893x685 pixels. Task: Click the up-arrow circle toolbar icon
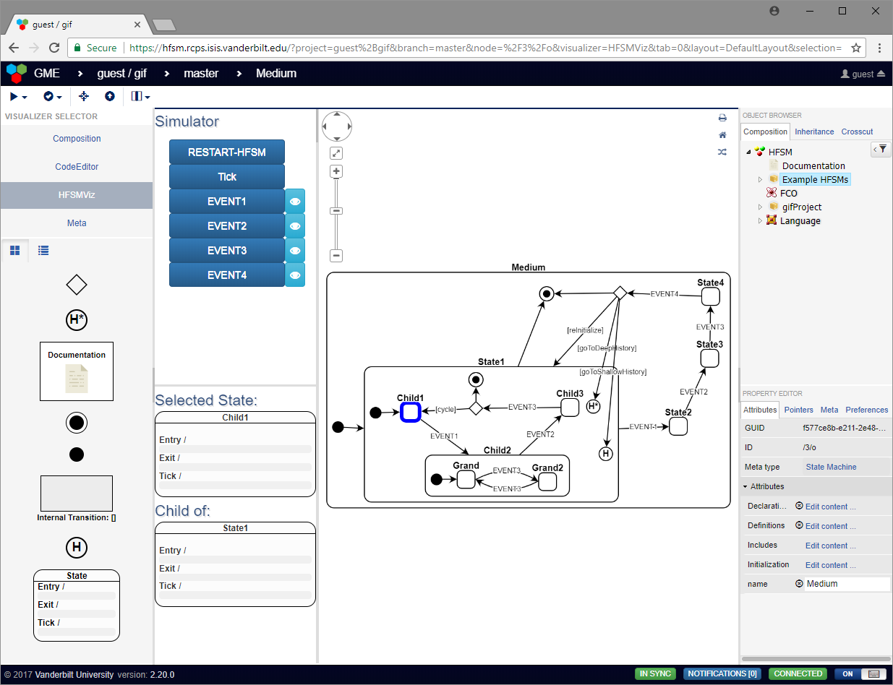(x=110, y=96)
